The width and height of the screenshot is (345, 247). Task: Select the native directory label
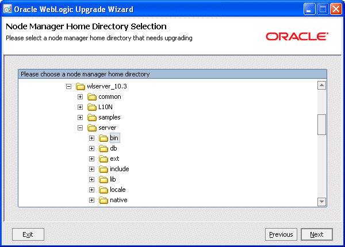[x=118, y=200]
